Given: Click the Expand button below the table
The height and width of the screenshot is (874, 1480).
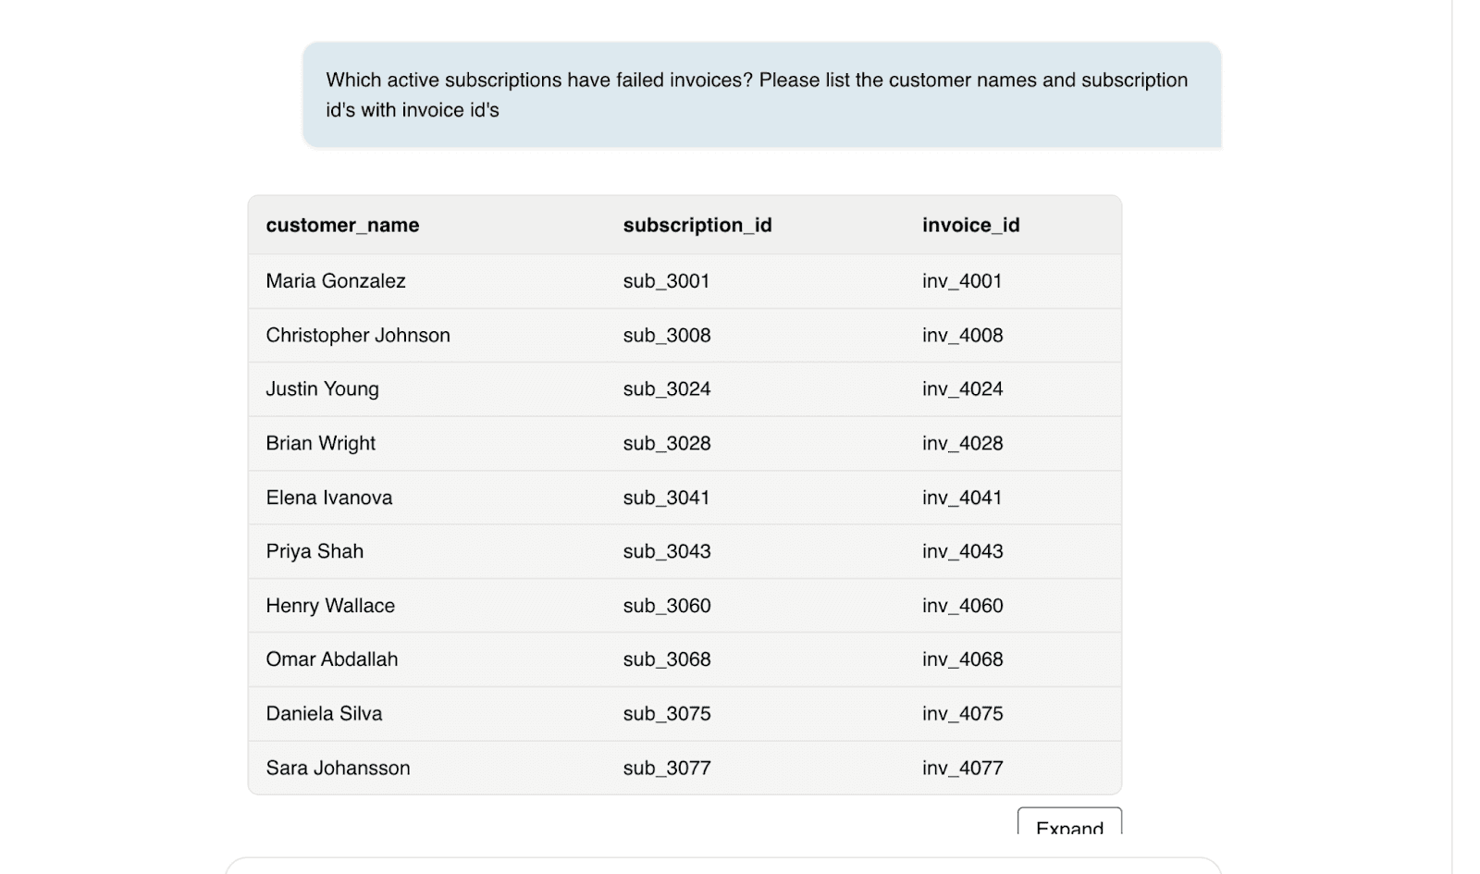Looking at the screenshot, I should pyautogui.click(x=1069, y=823).
